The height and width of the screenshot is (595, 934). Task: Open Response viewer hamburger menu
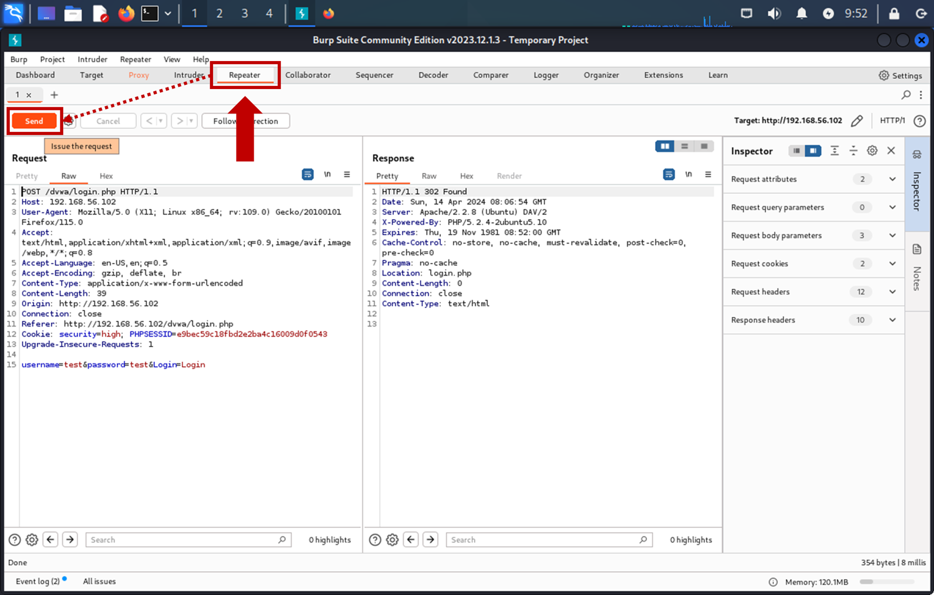coord(708,174)
